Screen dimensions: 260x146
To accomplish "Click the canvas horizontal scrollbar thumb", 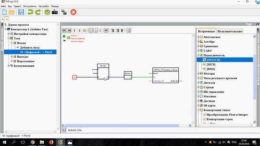I will coord(122,125).
